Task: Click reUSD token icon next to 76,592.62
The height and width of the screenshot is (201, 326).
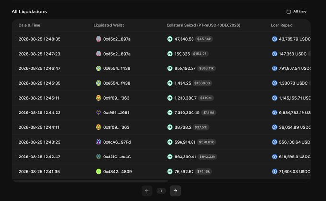Action: [x=170, y=172]
